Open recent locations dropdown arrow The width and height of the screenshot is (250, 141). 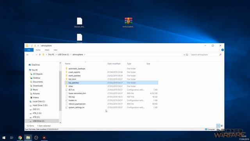(x=36, y=55)
